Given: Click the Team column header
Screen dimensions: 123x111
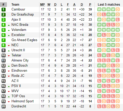Looking at the screenshot, I should click(x=15, y=5).
